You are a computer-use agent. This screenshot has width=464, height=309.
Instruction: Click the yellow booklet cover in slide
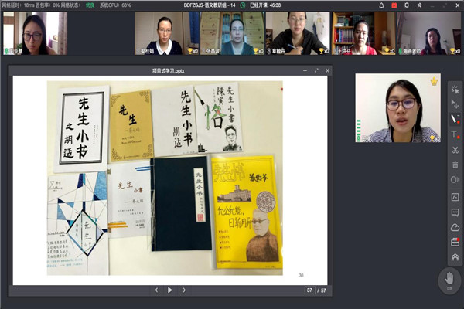(247, 212)
